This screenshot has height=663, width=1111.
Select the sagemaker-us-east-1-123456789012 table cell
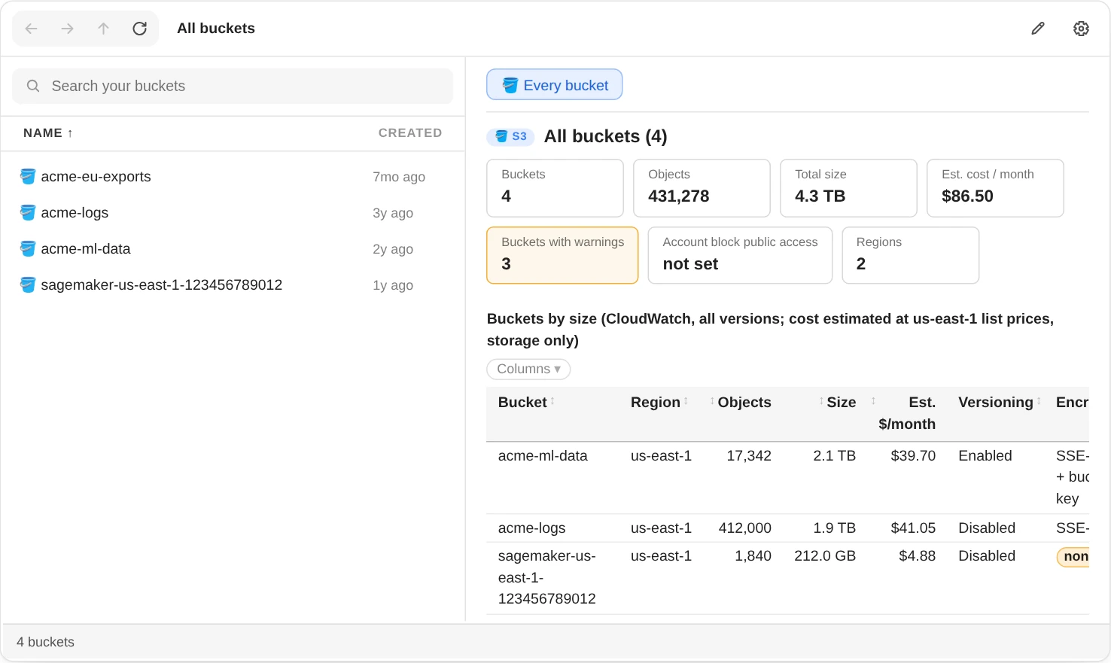tap(547, 578)
